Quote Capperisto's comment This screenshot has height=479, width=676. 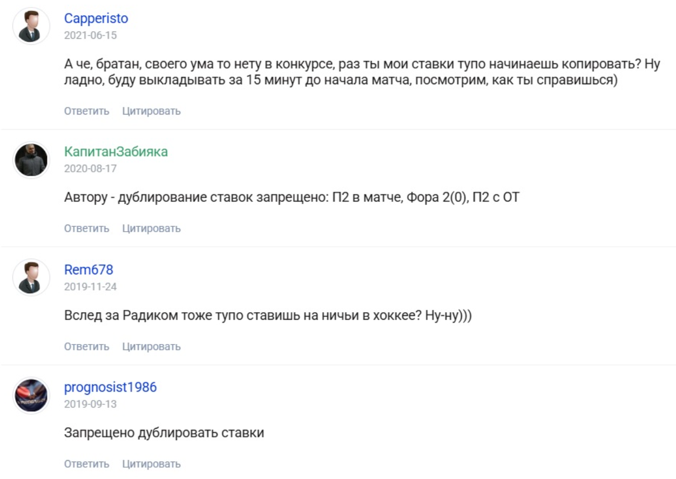click(x=153, y=112)
